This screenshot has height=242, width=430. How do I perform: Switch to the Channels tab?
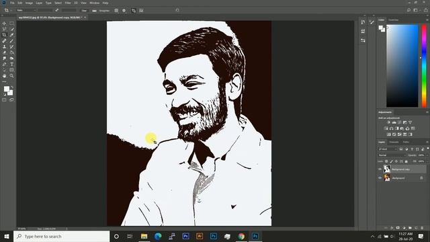tap(394, 142)
